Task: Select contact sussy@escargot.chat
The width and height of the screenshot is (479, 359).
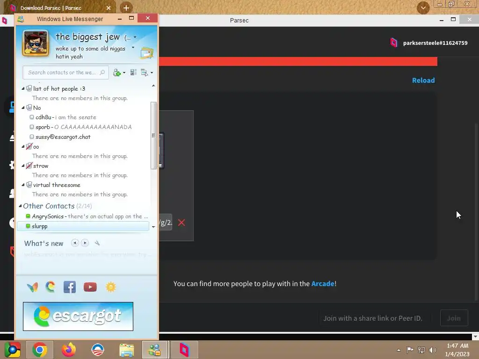Action: (x=83, y=137)
